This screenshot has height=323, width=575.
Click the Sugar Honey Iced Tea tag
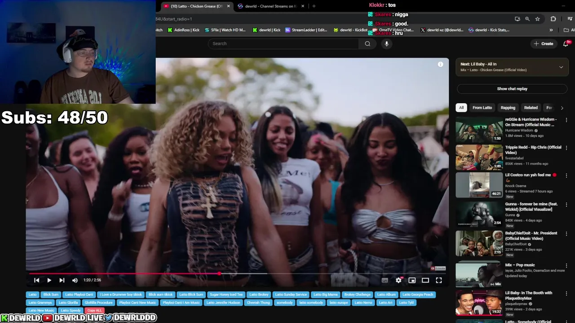[226, 295]
